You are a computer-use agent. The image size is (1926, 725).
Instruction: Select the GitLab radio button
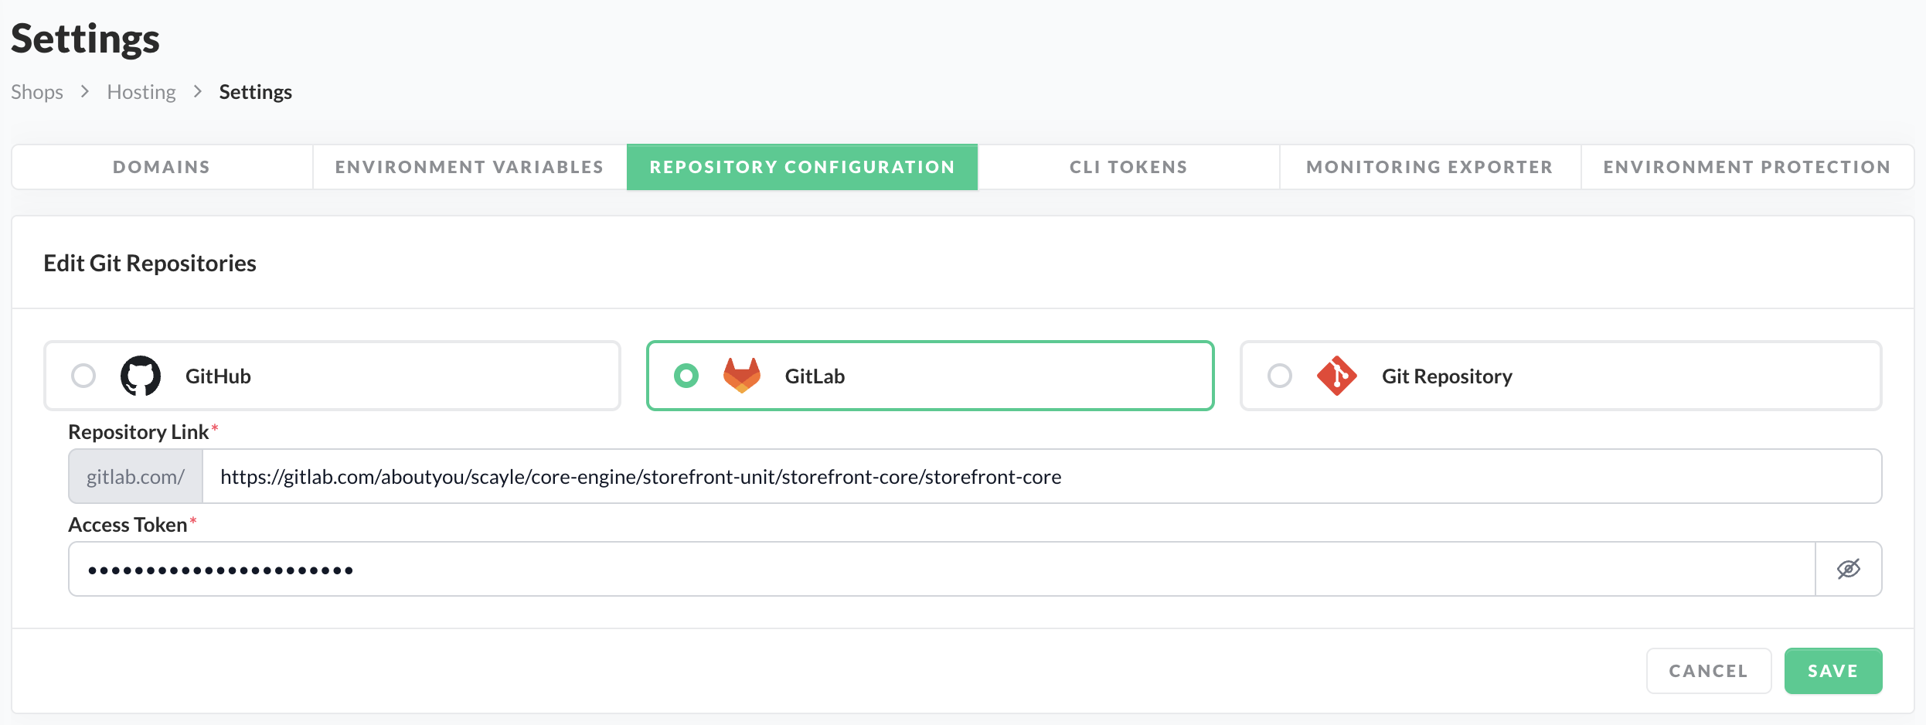686,376
